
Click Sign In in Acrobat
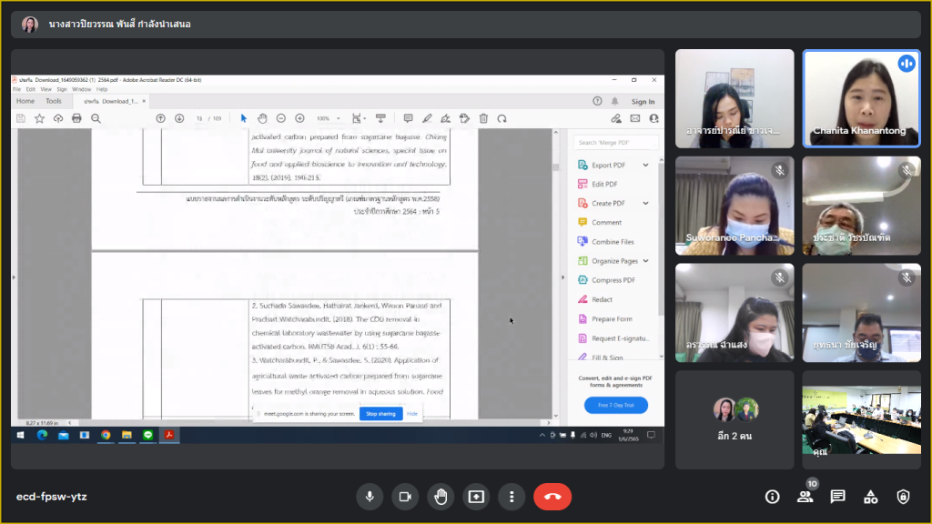pyautogui.click(x=643, y=102)
